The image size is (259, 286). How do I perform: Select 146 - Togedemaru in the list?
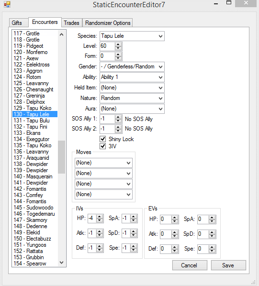tap(35, 214)
